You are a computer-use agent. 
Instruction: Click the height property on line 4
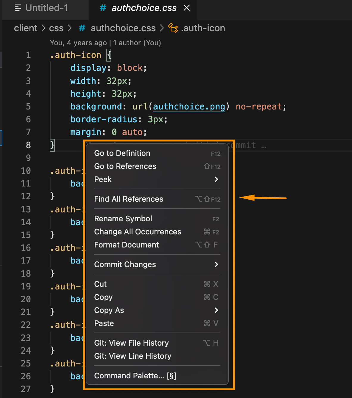(x=86, y=94)
